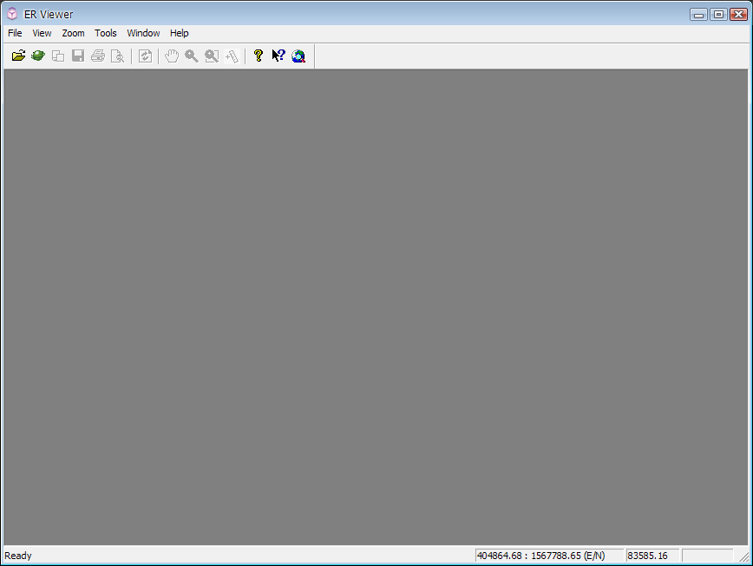753x566 pixels.
Task: Select the Zoom magnifier tool
Action: 192,56
